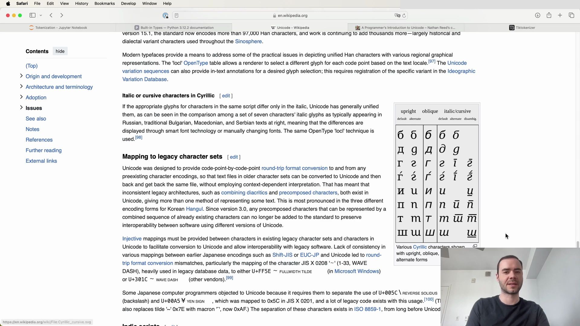
Task: Click the new tab plus icon
Action: click(x=560, y=15)
